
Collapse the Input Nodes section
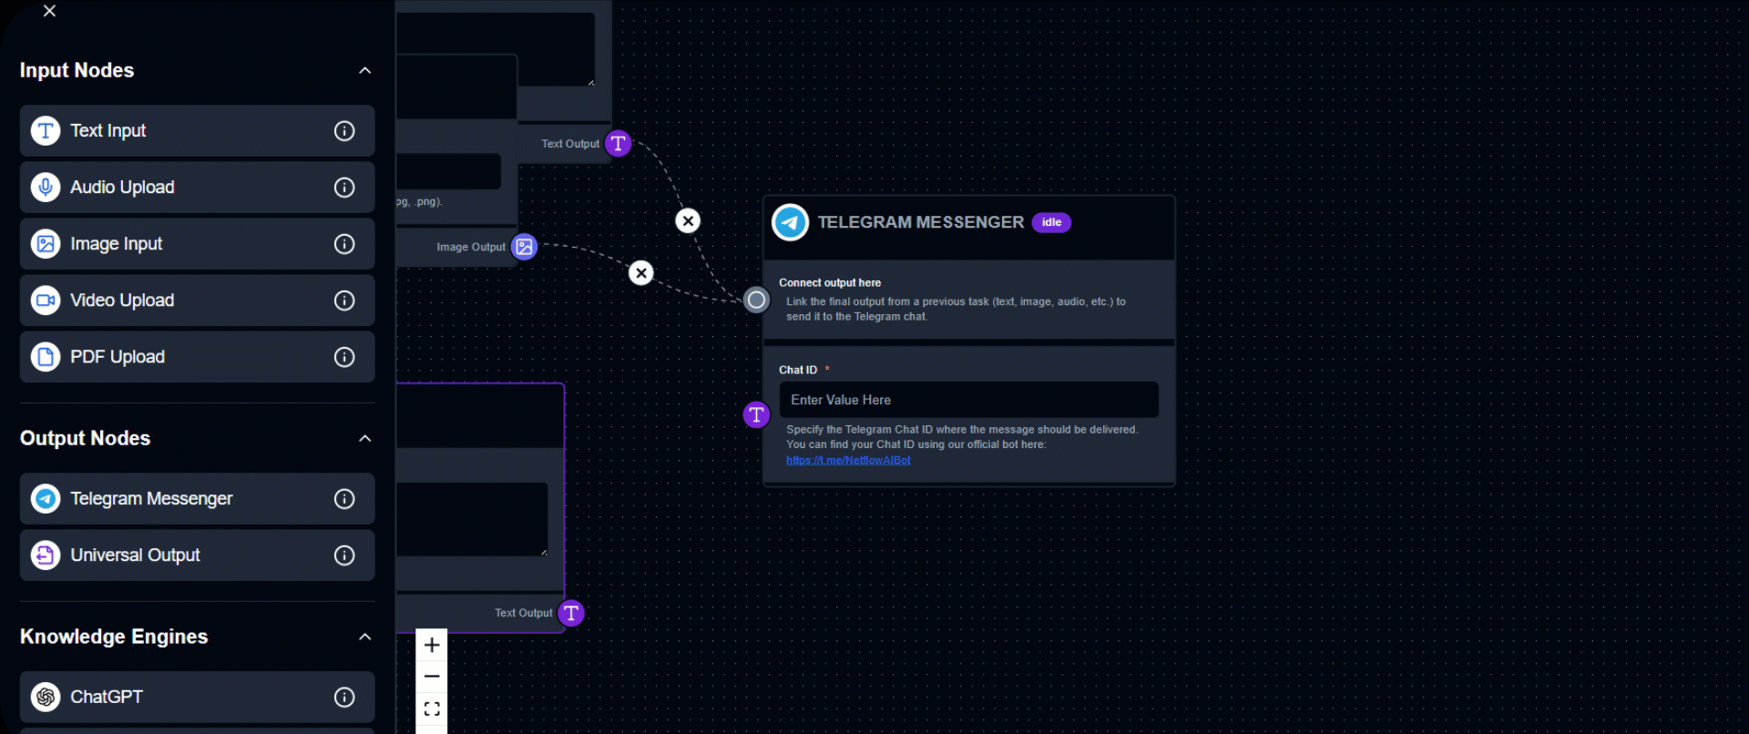coord(365,71)
